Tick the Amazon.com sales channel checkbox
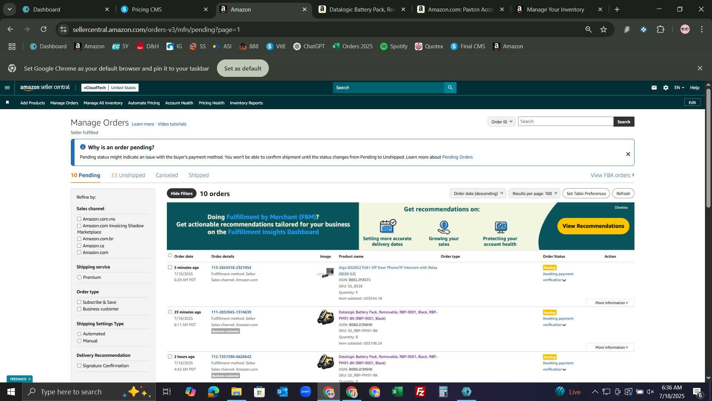Image resolution: width=712 pixels, height=401 pixels. click(79, 252)
